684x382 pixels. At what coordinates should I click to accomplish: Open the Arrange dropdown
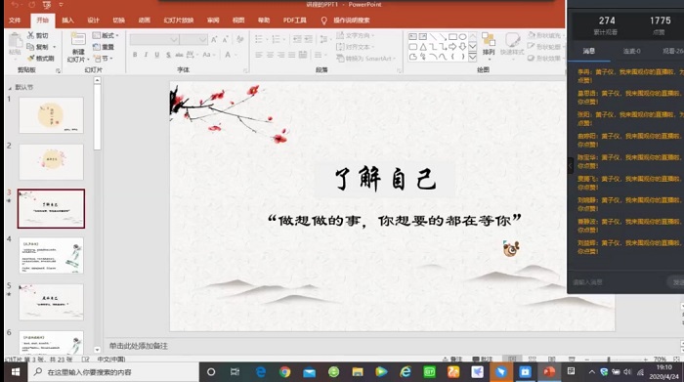489,45
